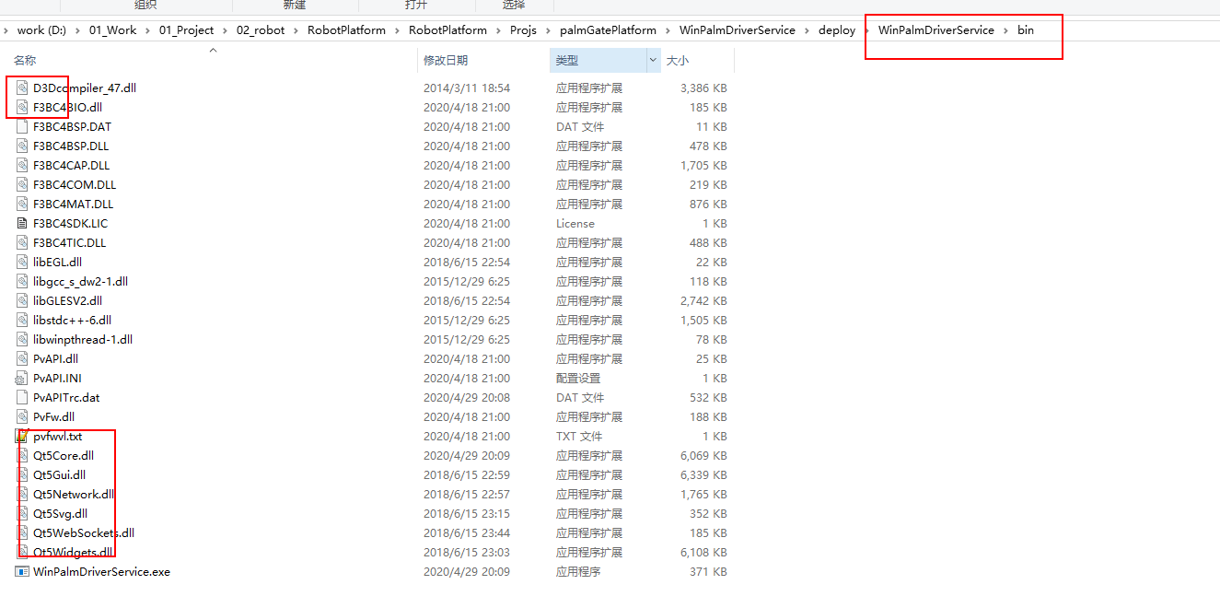Click the D3Dcompiler_47.dll file icon
1220x608 pixels.
pyautogui.click(x=23, y=88)
